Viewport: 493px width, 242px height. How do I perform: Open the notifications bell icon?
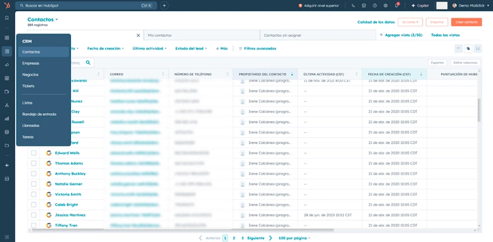(396, 6)
